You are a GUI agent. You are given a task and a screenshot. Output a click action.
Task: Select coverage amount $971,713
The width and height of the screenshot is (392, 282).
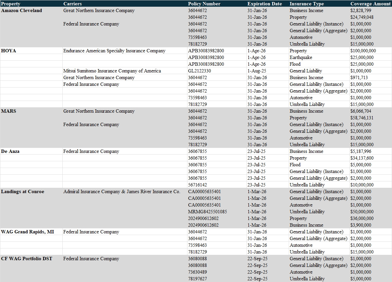pyautogui.click(x=359, y=77)
